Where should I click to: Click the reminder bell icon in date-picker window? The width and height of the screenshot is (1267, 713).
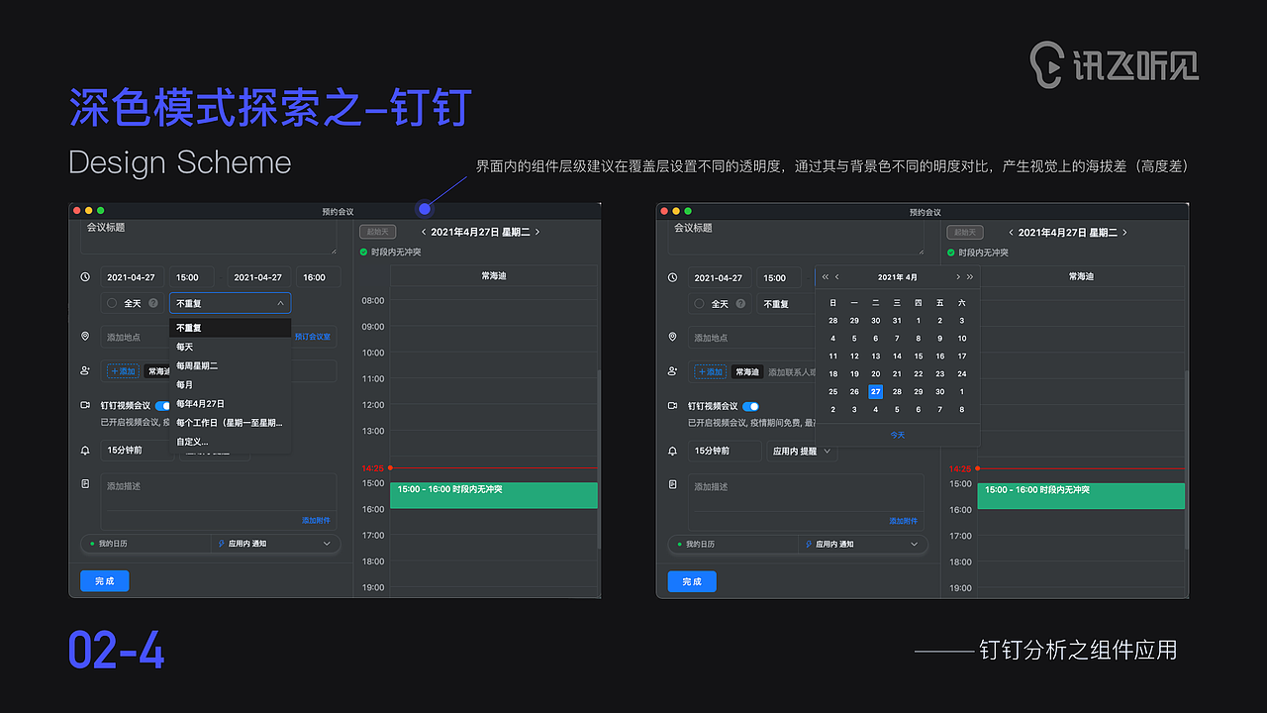pos(673,451)
